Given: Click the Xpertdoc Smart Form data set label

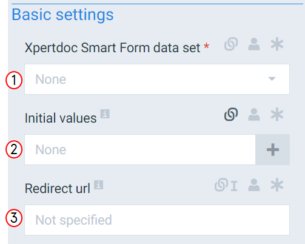Looking at the screenshot, I should [112, 48].
